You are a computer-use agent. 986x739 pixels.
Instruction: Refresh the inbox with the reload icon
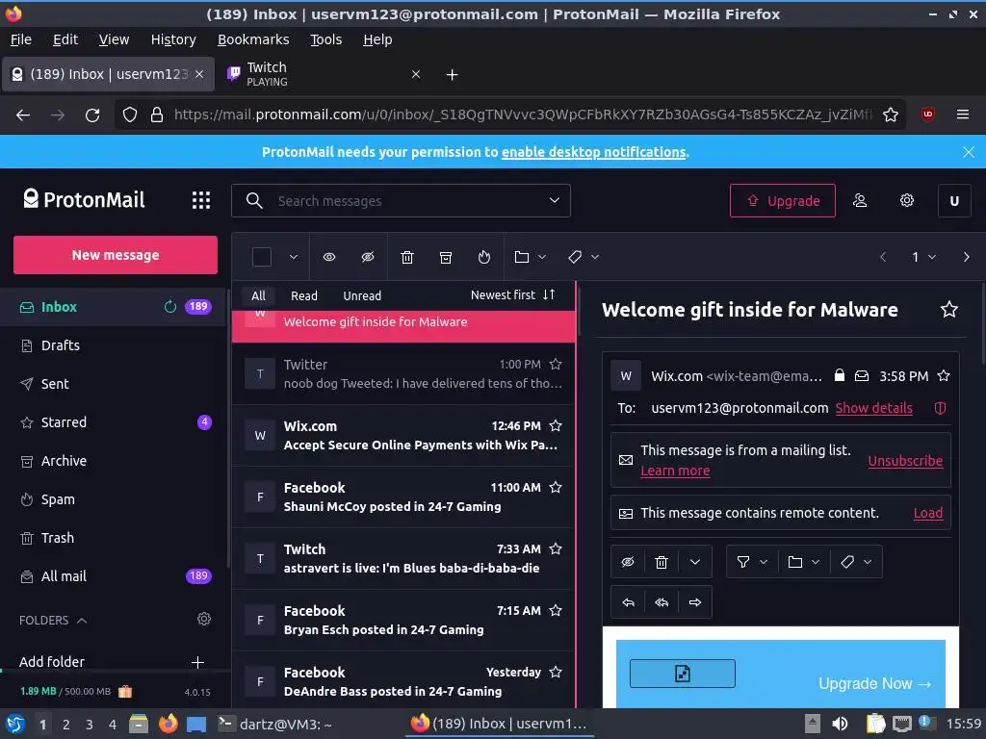click(169, 307)
